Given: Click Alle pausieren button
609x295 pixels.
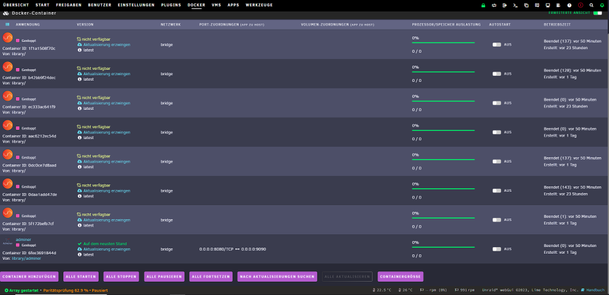Looking at the screenshot, I should click(164, 276).
